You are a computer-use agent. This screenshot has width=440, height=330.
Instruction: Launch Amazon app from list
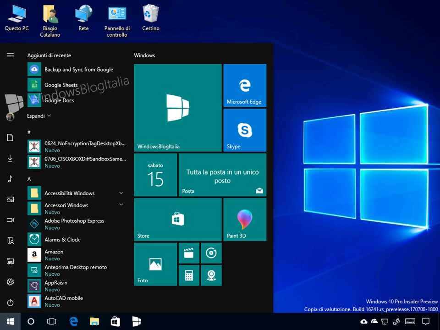click(77, 255)
